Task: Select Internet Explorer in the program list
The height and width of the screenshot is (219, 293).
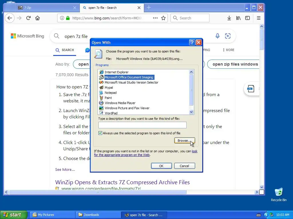Action: (x=116, y=72)
